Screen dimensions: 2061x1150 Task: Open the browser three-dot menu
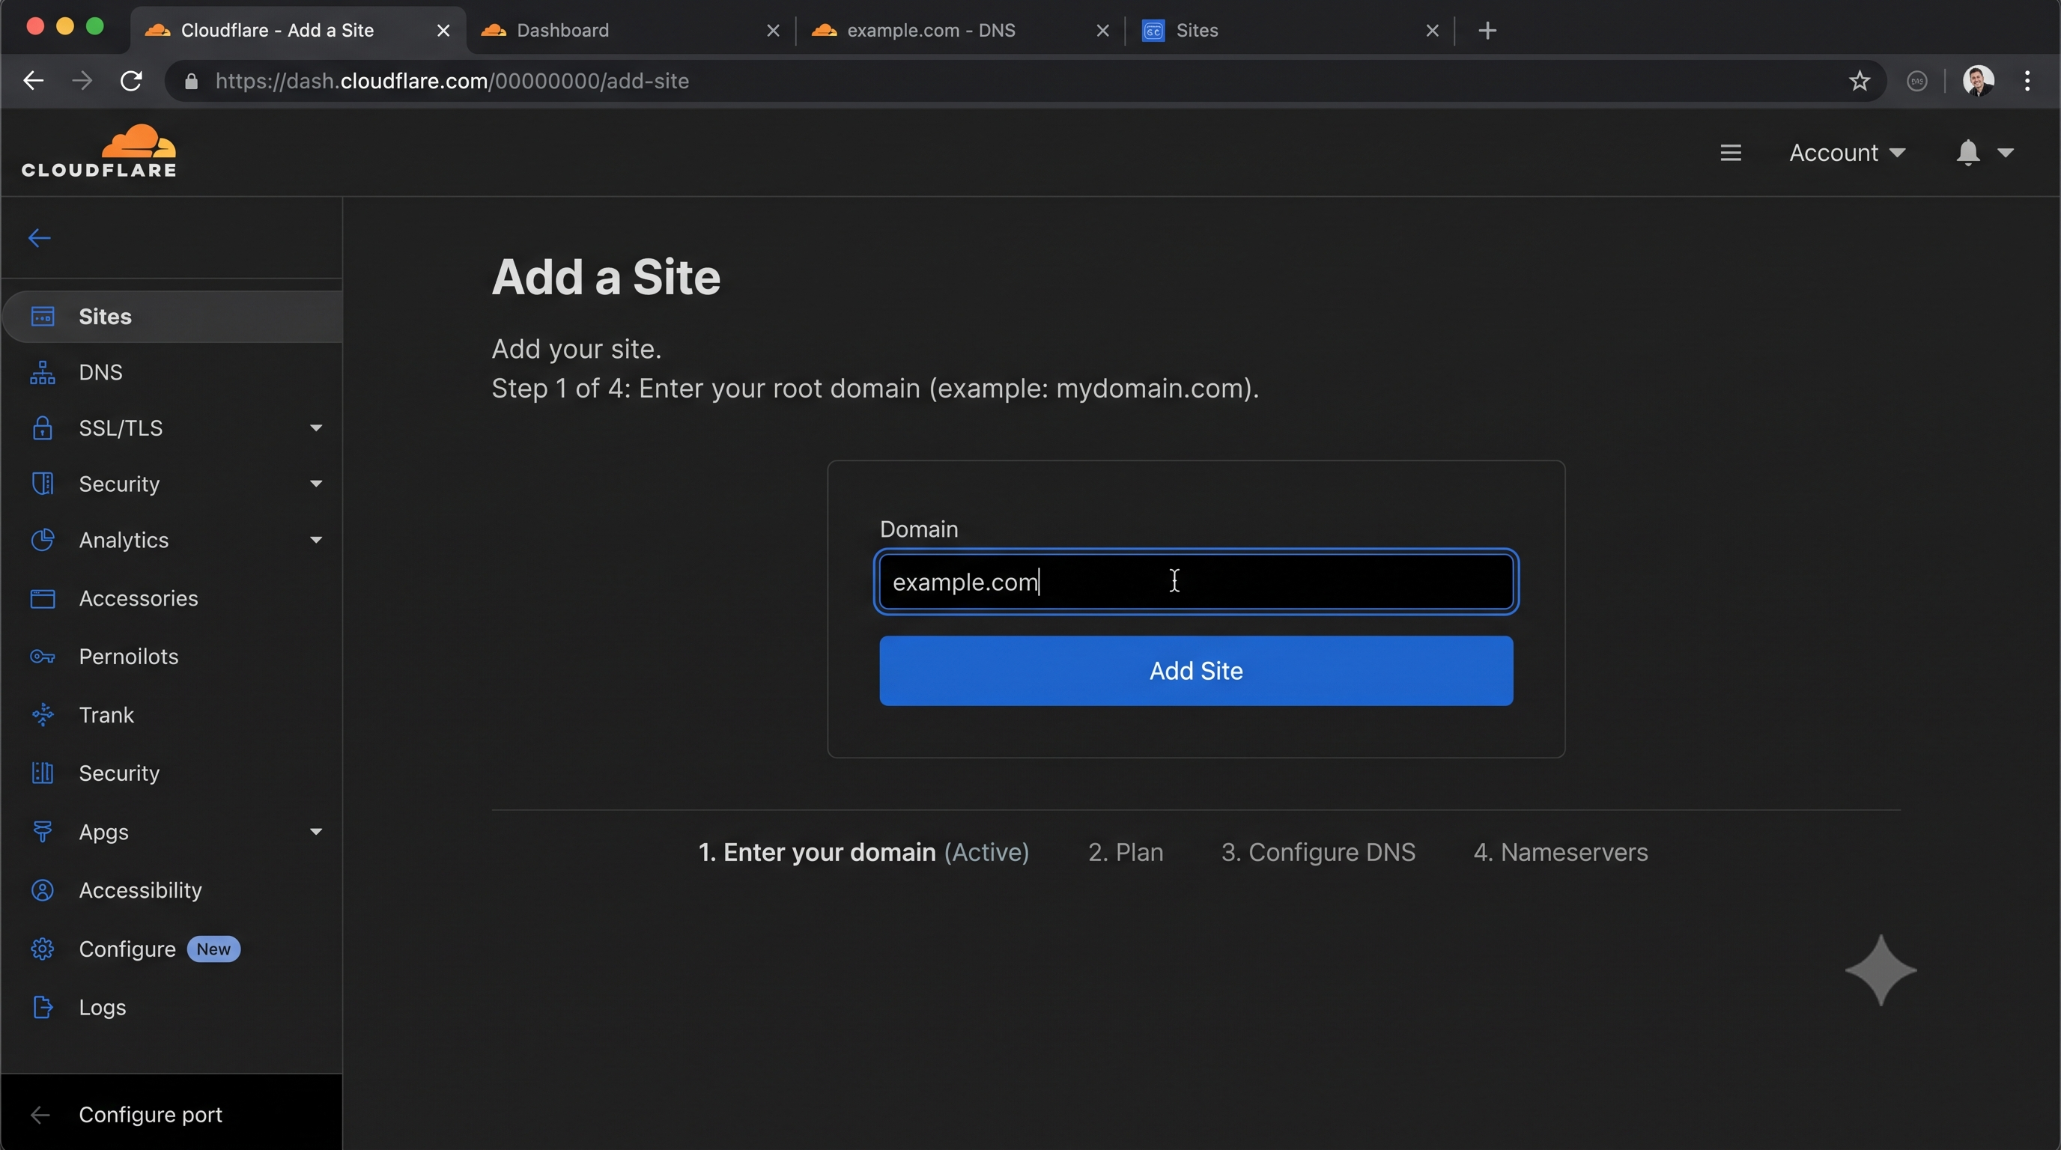point(2027,81)
